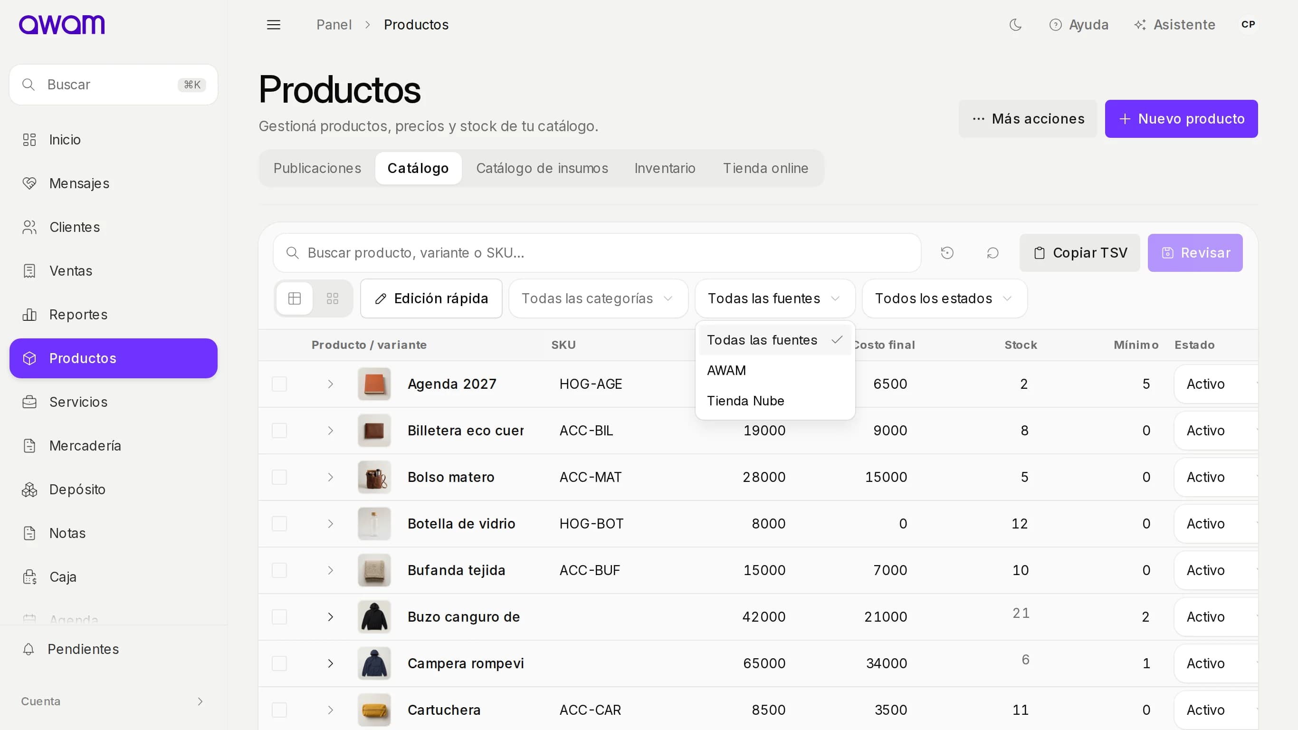Switch to table view layout icon
This screenshot has height=730, width=1298.
pos(294,298)
